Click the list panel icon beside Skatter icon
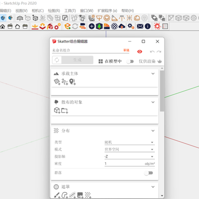Screen dimensions: 199x199 pos(165,26)
